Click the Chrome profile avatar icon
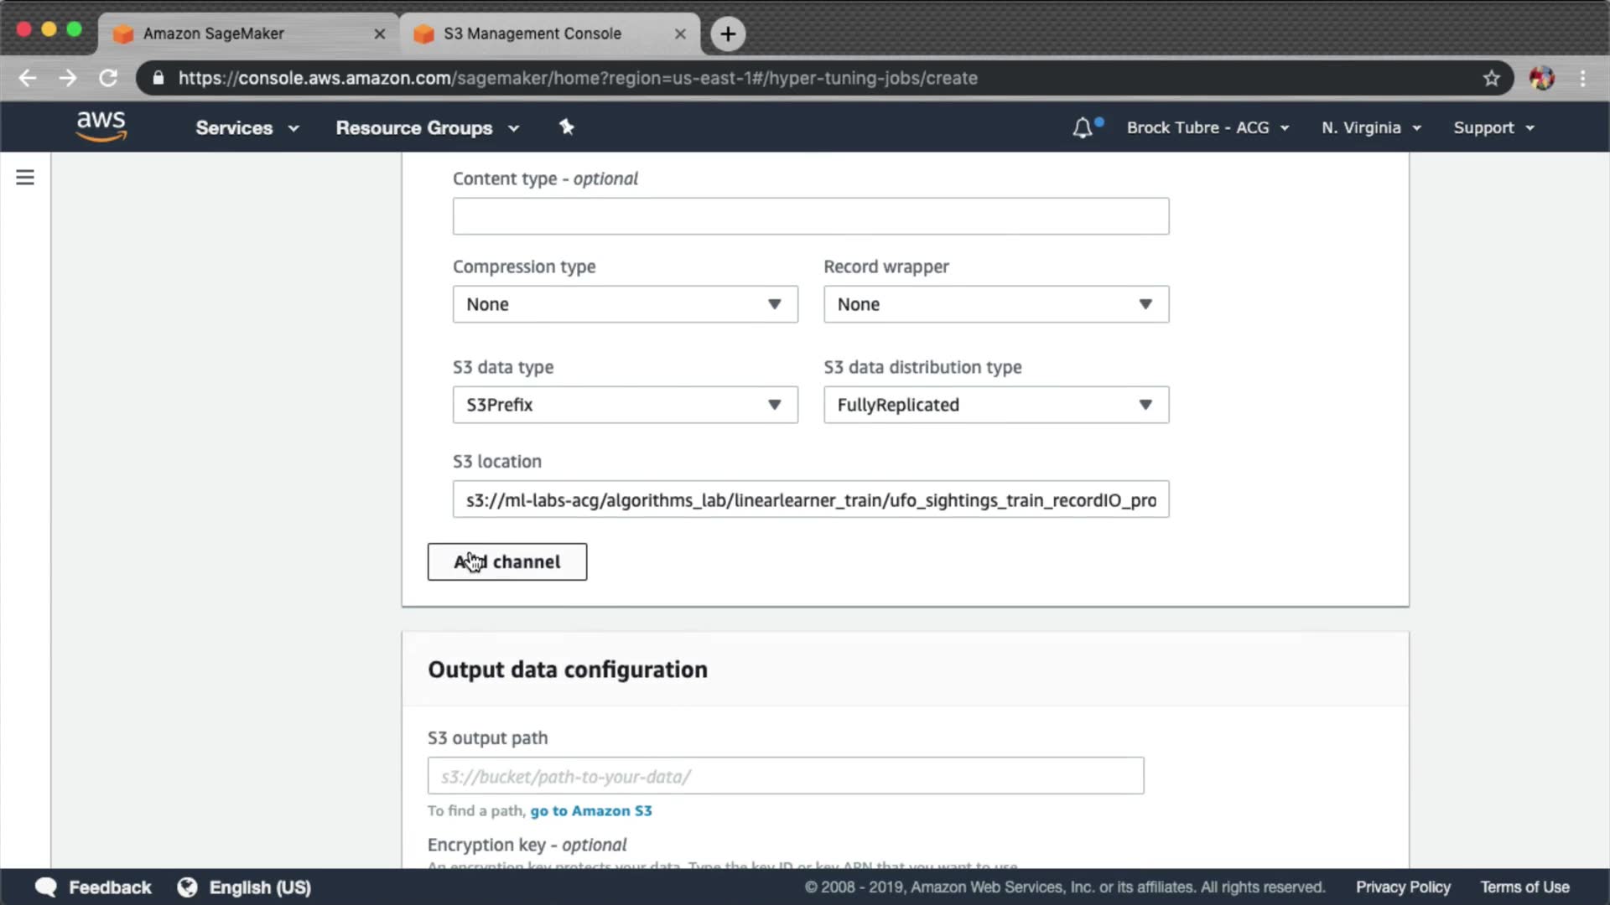This screenshot has height=905, width=1610. (x=1541, y=78)
